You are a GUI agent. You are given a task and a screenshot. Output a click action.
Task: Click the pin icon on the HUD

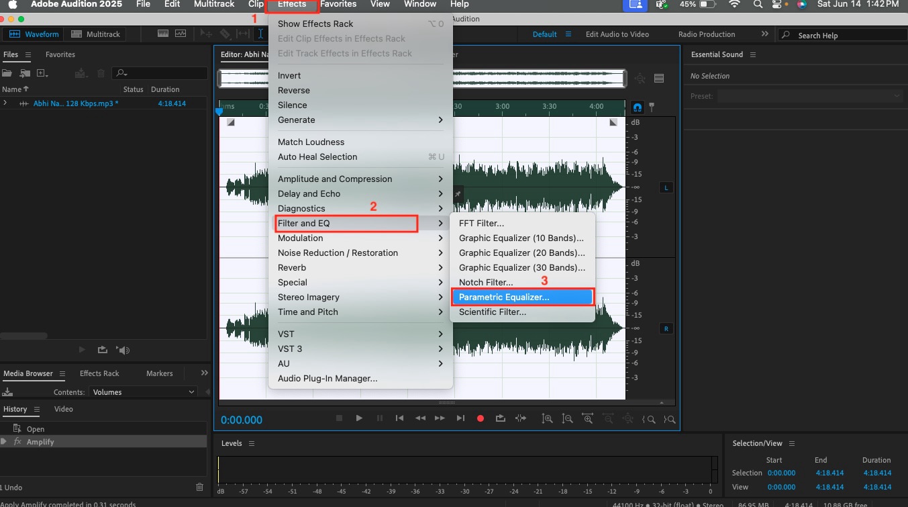tap(458, 194)
